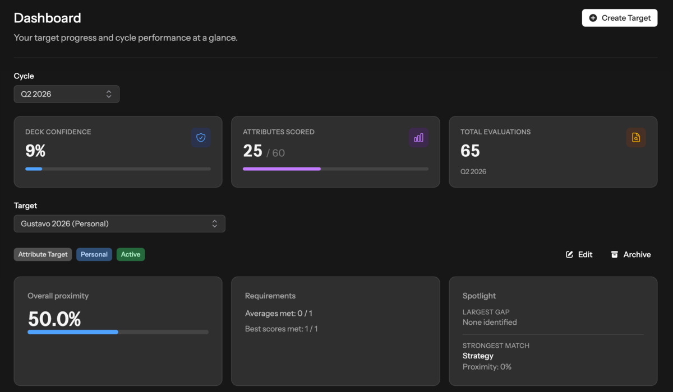The width and height of the screenshot is (673, 392).
Task: Click the Archive button
Action: click(631, 254)
